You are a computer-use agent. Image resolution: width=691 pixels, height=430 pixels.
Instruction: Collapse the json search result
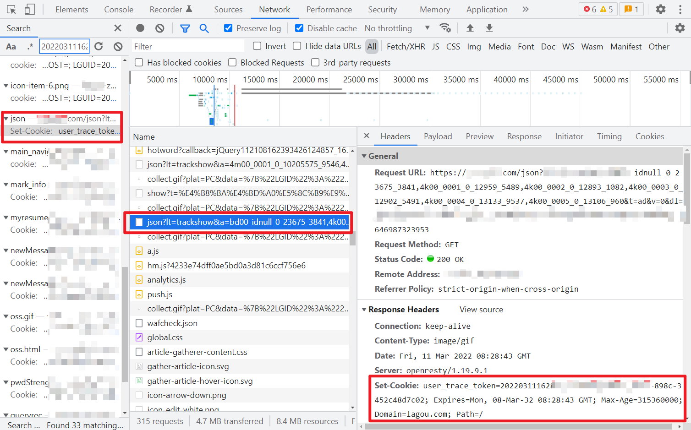click(5, 119)
